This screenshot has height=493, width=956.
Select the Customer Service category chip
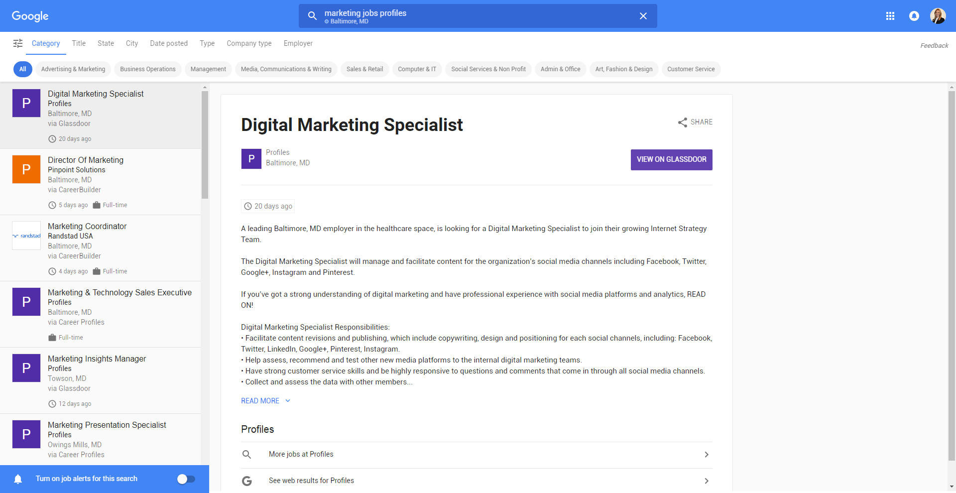691,69
